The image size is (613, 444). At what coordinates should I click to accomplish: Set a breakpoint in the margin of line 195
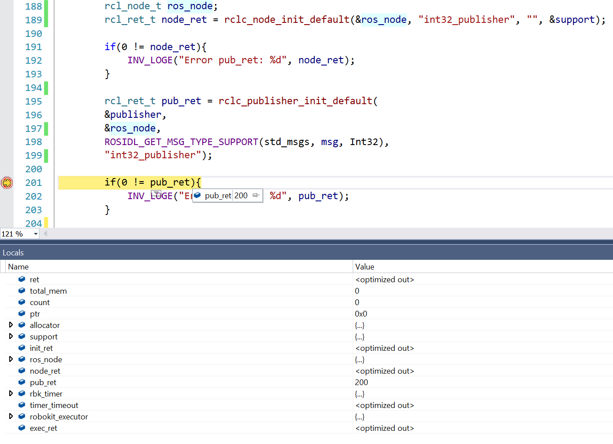[7, 101]
